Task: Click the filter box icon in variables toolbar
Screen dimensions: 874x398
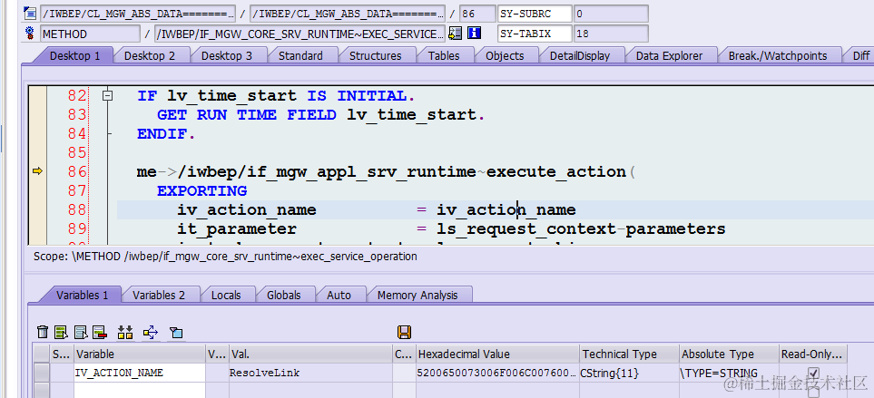Action: coord(176,333)
